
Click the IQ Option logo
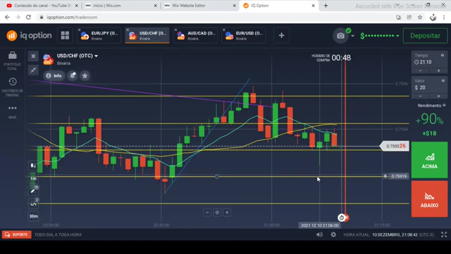[29, 36]
